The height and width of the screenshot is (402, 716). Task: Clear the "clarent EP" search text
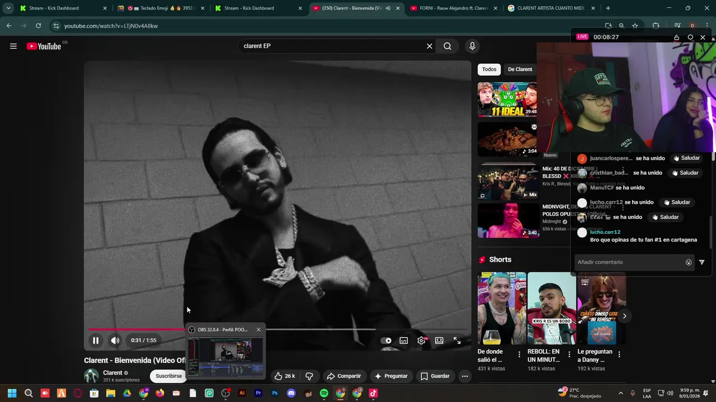pyautogui.click(x=430, y=46)
